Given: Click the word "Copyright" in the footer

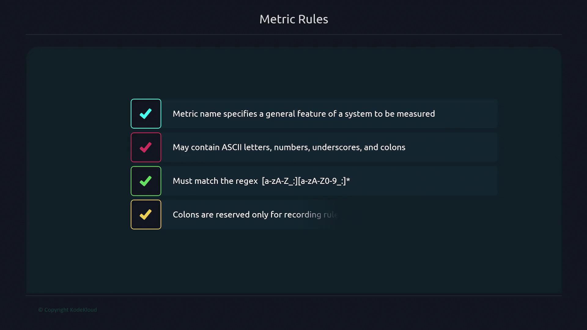Looking at the screenshot, I should click(57, 310).
